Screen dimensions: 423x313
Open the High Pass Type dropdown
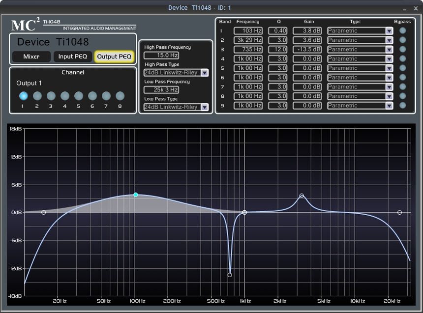click(x=204, y=73)
